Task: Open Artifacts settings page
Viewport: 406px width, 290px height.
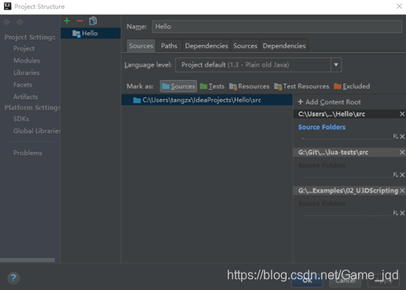Action: pos(26,97)
